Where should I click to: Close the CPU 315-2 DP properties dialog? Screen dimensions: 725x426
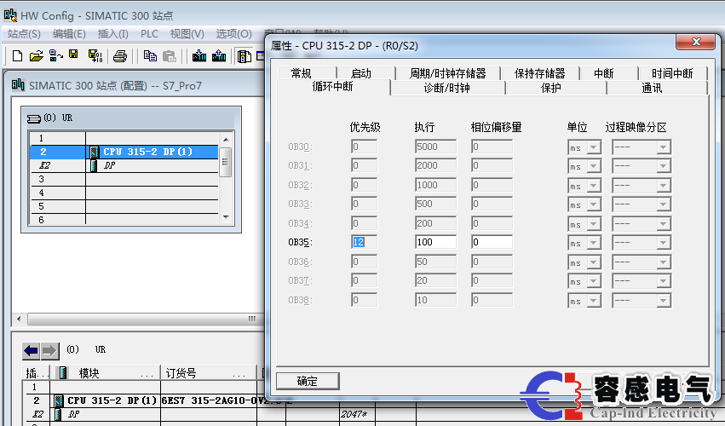(695, 42)
